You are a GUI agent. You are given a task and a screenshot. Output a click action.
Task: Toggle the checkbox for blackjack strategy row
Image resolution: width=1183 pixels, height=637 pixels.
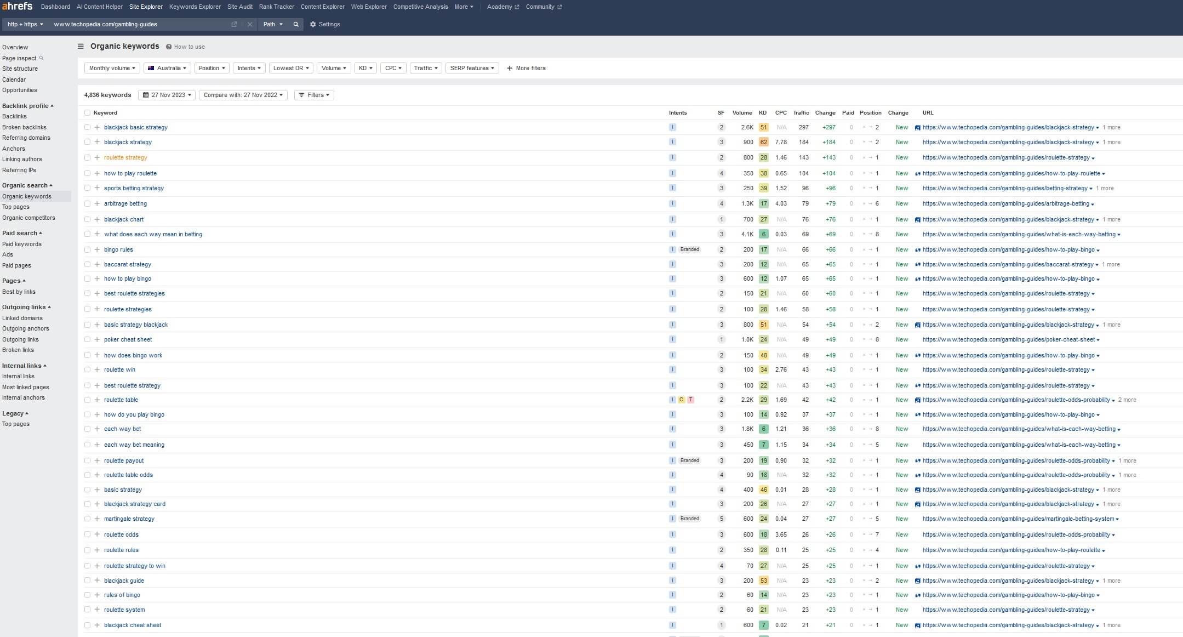86,142
